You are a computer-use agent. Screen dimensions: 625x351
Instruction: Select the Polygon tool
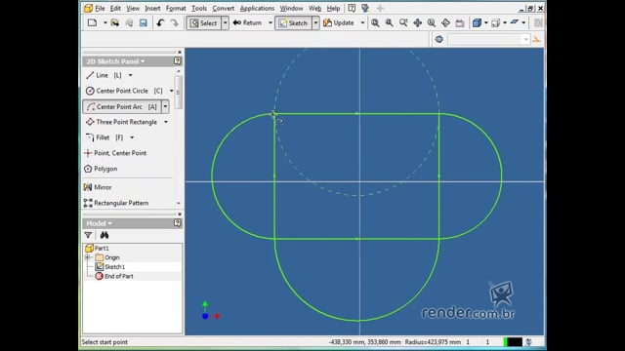(x=101, y=169)
